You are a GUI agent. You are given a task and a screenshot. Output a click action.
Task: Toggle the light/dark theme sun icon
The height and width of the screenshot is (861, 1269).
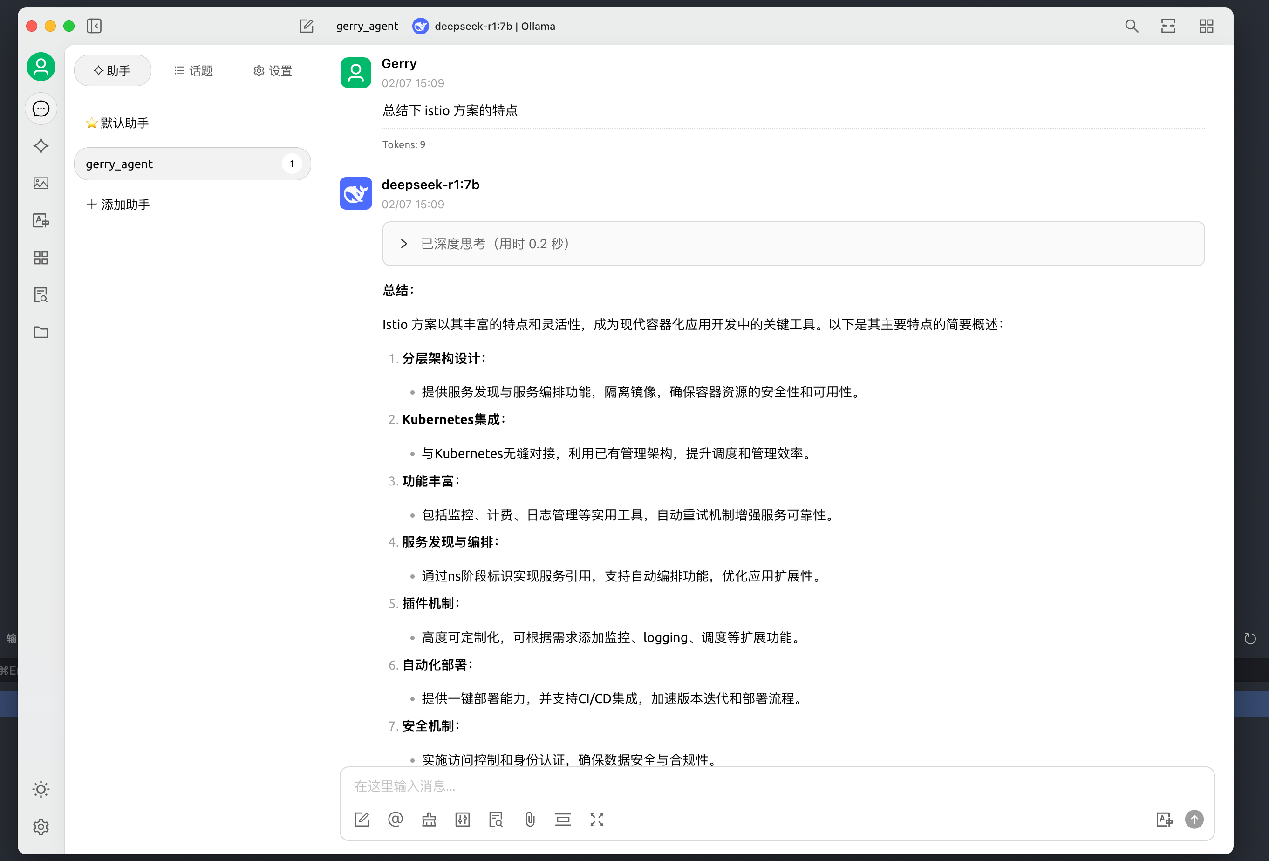click(41, 789)
